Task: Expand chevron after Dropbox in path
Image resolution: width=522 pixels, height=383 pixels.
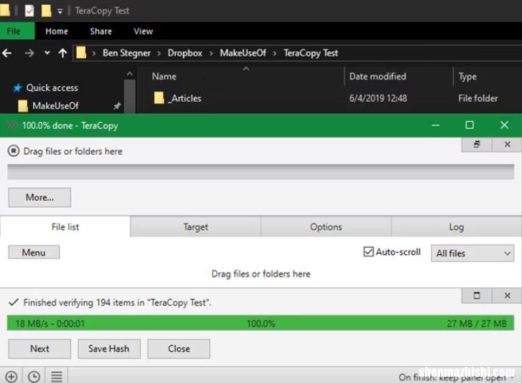Action: (211, 53)
